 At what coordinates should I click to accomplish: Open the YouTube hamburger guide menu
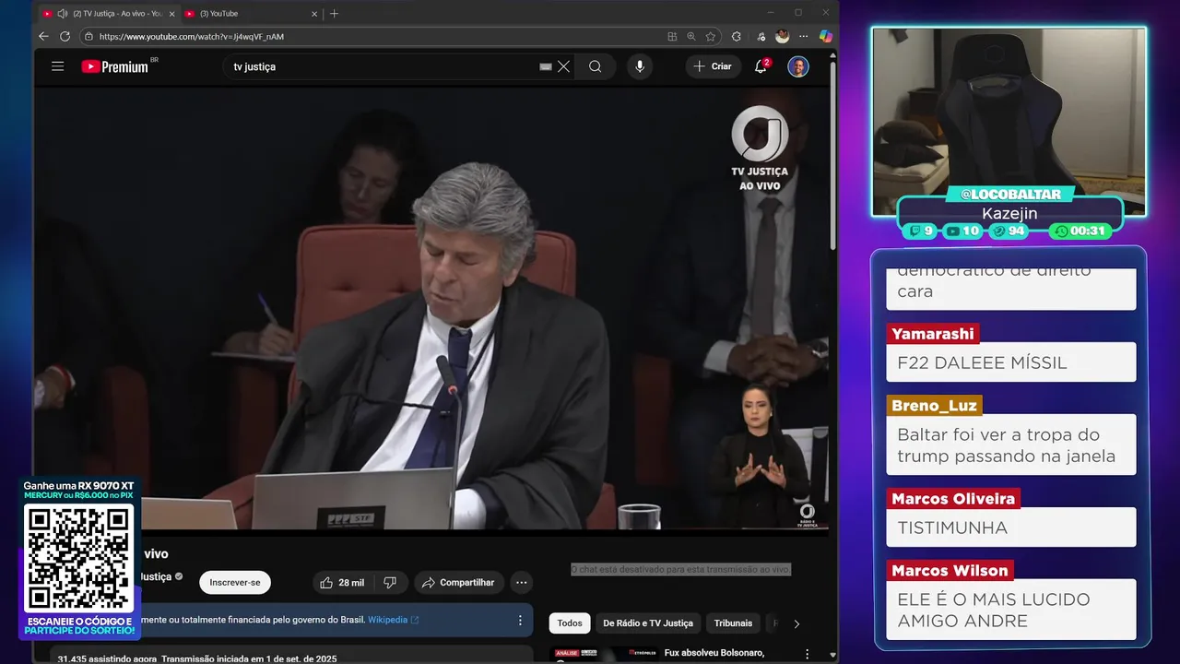point(57,66)
